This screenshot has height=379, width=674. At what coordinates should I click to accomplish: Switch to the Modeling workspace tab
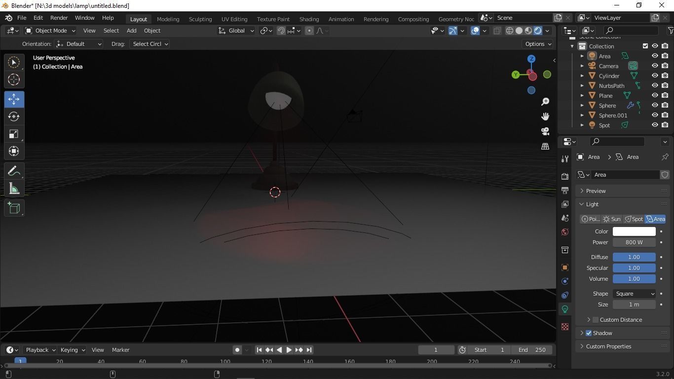(x=168, y=19)
